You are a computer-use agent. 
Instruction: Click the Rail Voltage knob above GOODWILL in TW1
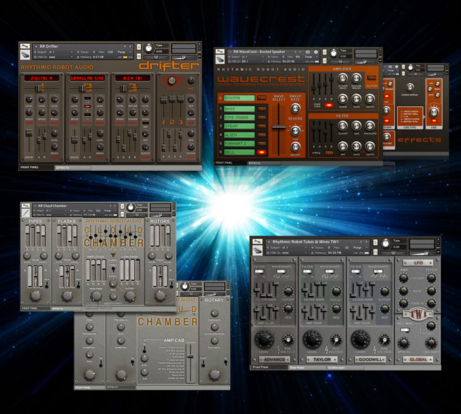tap(384, 340)
